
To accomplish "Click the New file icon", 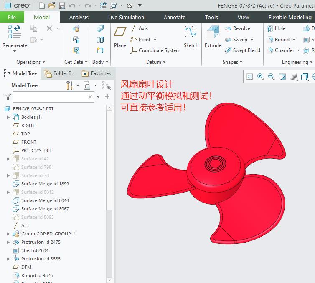I will coord(42,5).
